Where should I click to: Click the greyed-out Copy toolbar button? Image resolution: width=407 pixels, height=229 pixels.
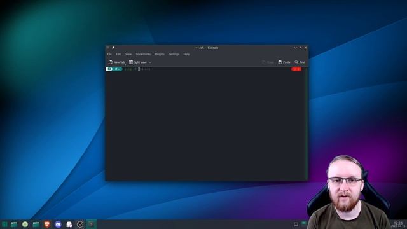click(268, 62)
